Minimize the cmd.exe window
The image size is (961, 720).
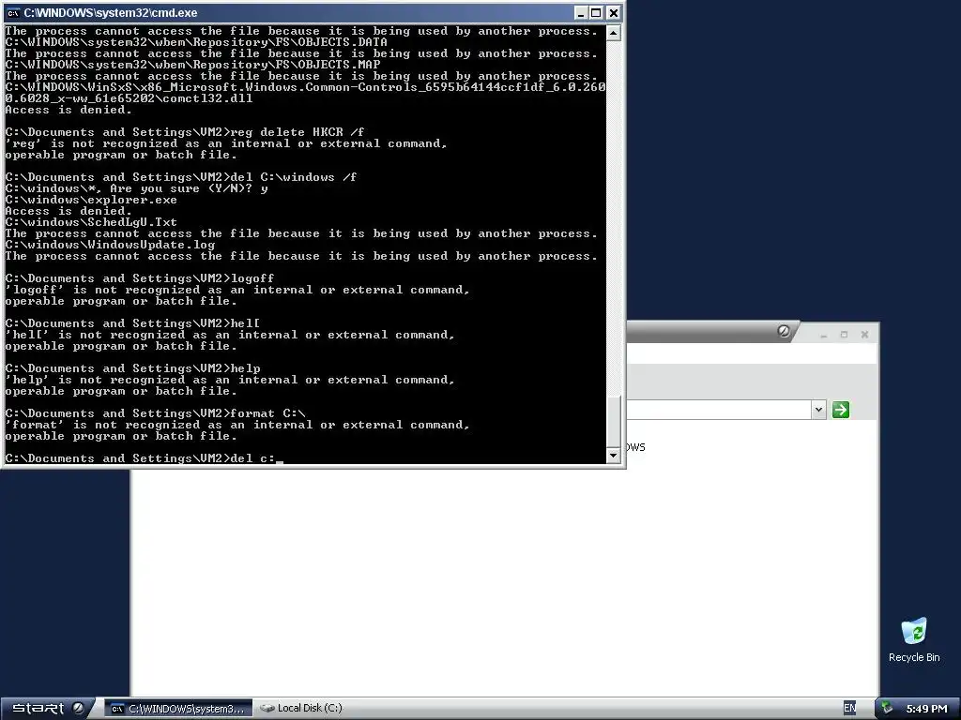(581, 12)
